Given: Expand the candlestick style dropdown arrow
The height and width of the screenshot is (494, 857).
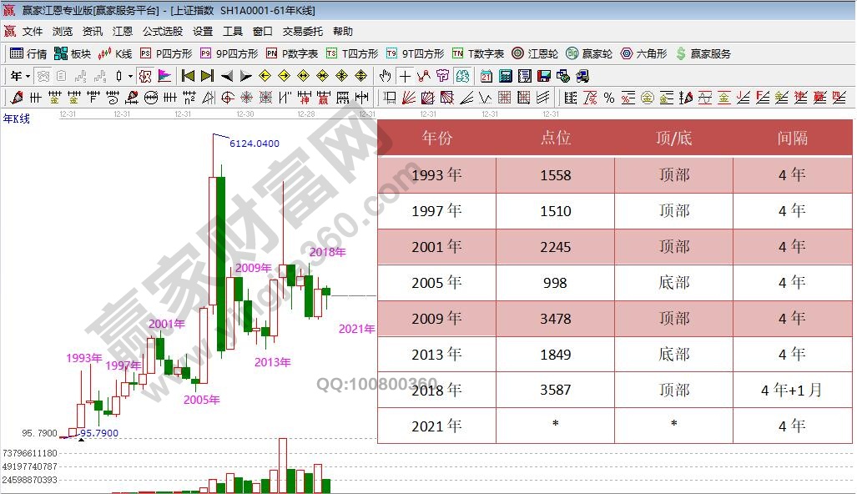Looking at the screenshot, I should (x=130, y=76).
